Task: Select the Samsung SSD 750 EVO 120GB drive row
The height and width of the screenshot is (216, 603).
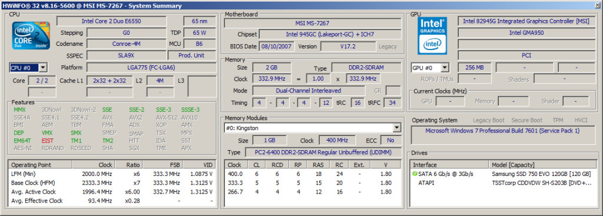Action: click(x=503, y=174)
